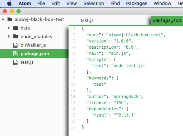The image size is (183, 136).
Task: Expand the data folder chevron
Action: 9,28
